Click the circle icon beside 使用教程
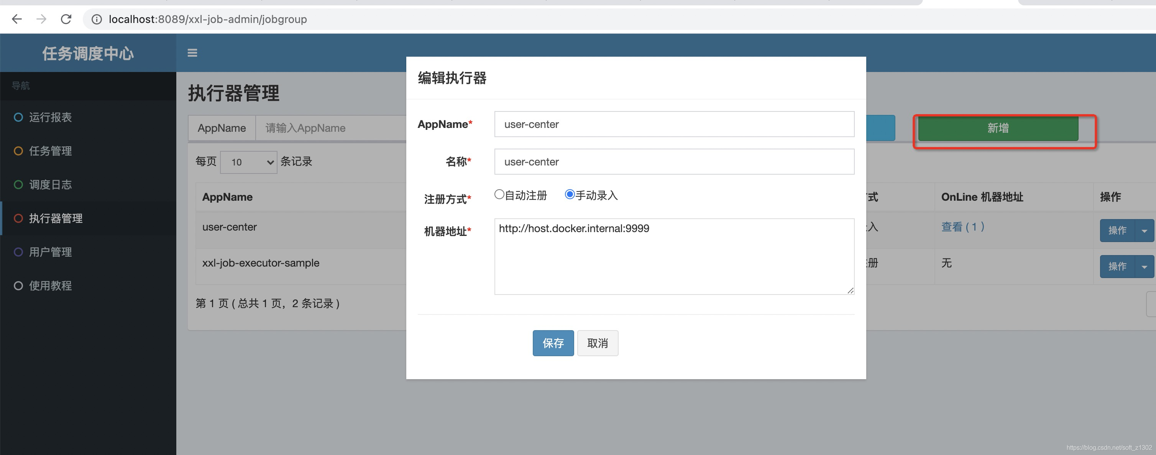The width and height of the screenshot is (1156, 455). tap(18, 286)
